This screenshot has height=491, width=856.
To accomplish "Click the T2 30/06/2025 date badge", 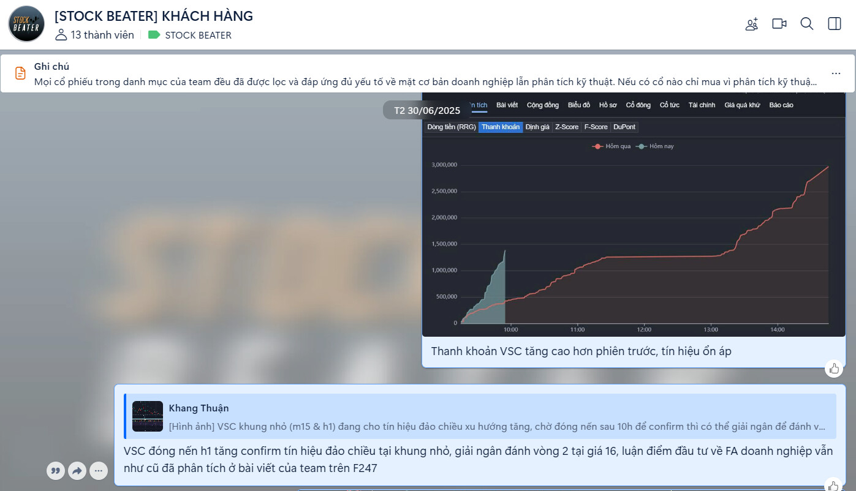I will pos(427,110).
